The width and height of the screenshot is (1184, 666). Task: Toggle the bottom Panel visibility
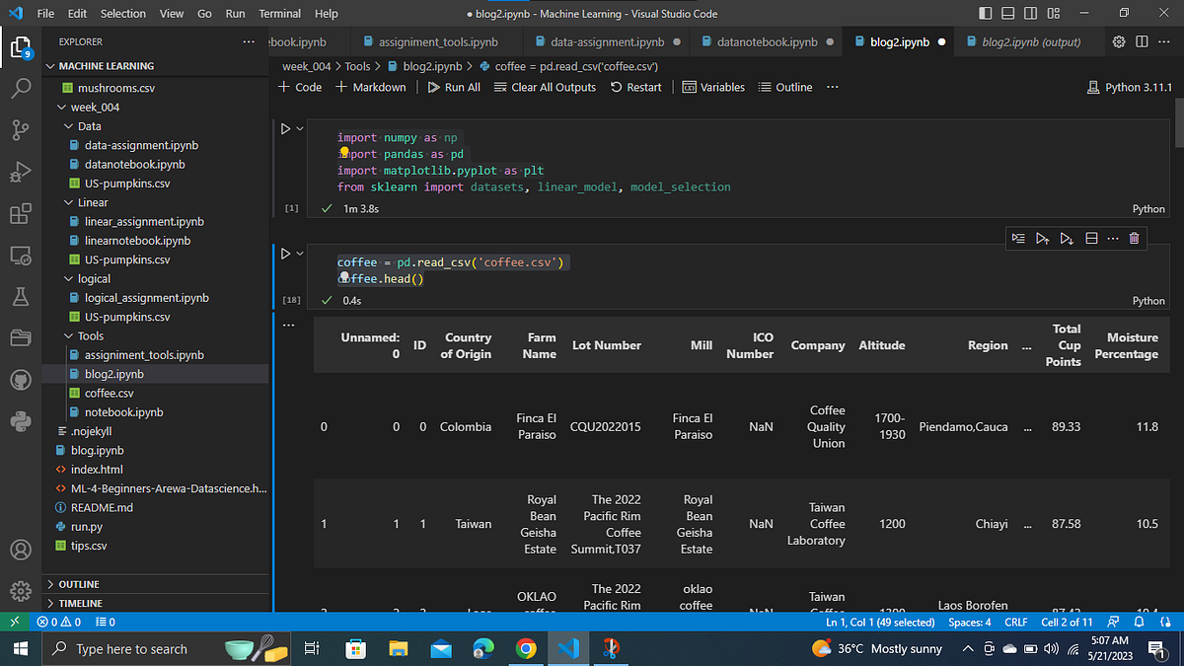pyautogui.click(x=1007, y=13)
